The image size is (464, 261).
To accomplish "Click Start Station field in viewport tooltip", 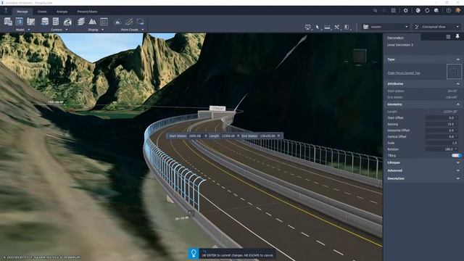I will [x=195, y=136].
